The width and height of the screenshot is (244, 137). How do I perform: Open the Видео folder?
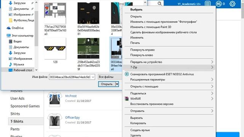click(x=15, y=41)
